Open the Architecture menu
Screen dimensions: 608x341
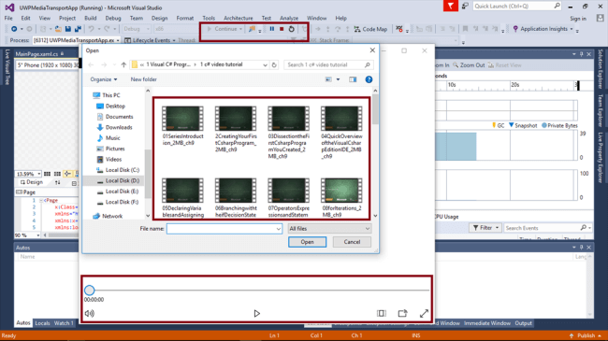(x=239, y=18)
